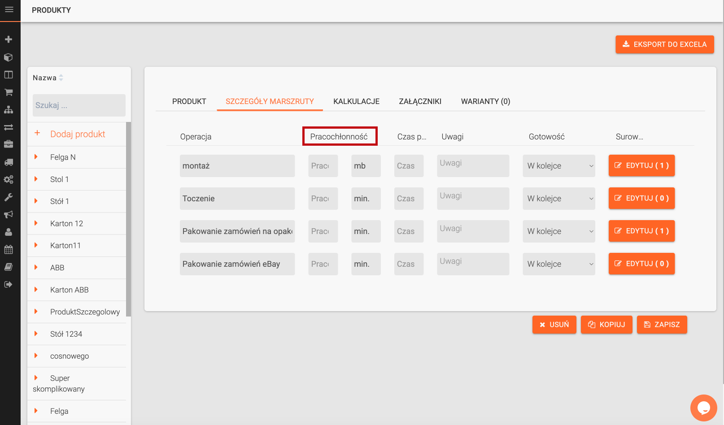Switch to the ZAŁĄCZNIKI tab
The height and width of the screenshot is (425, 724).
click(420, 101)
